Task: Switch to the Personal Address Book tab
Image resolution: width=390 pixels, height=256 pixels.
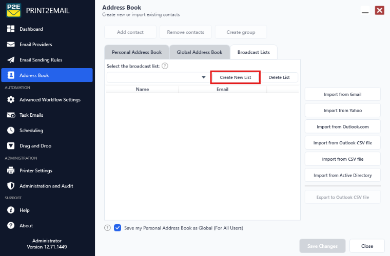Action: pos(136,52)
